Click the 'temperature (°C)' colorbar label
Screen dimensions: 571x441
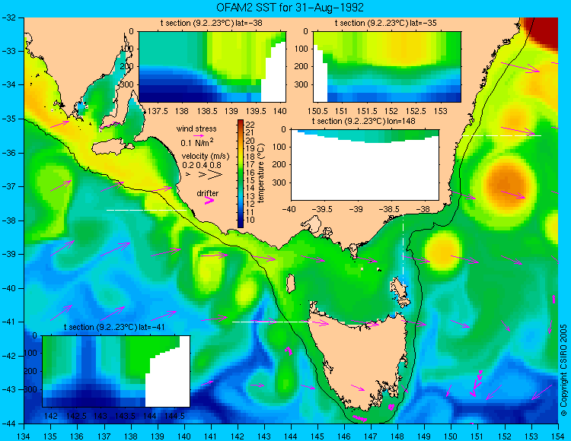260,173
